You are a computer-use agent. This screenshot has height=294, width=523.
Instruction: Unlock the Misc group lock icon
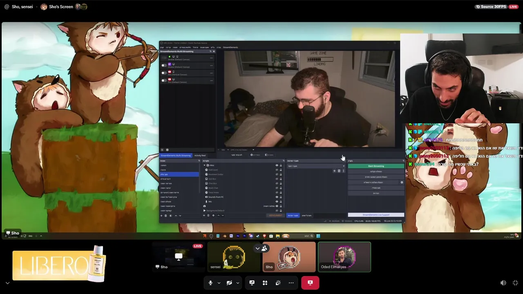click(281, 165)
